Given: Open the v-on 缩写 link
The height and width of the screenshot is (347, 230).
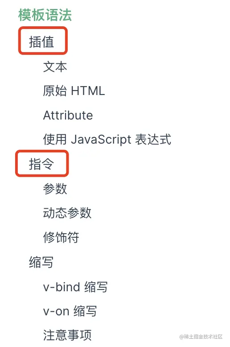Looking at the screenshot, I should 70,311.
